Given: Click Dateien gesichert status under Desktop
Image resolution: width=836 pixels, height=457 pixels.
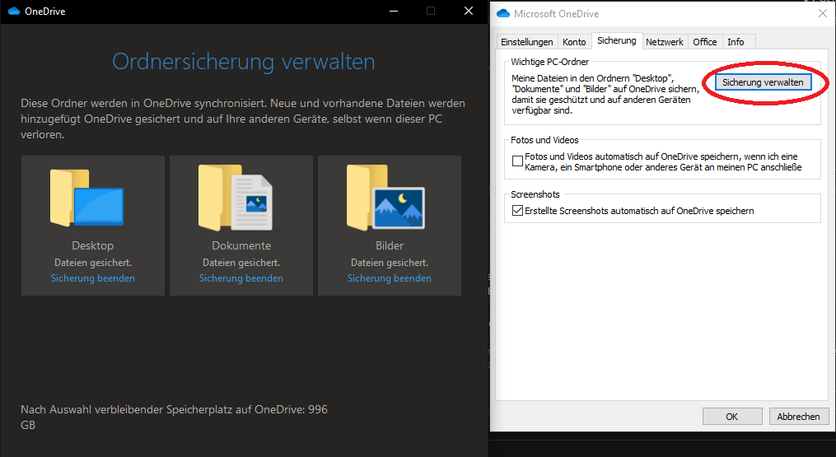Looking at the screenshot, I should click(93, 263).
